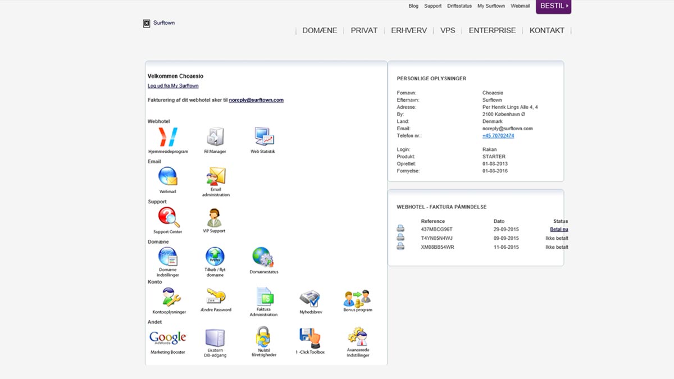Open the Hjemmesideprogram icon

168,137
